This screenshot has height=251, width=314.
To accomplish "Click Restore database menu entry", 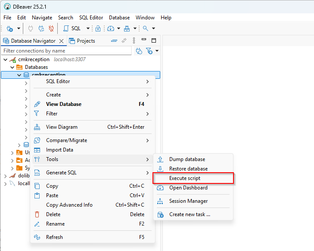I will click(x=188, y=169).
